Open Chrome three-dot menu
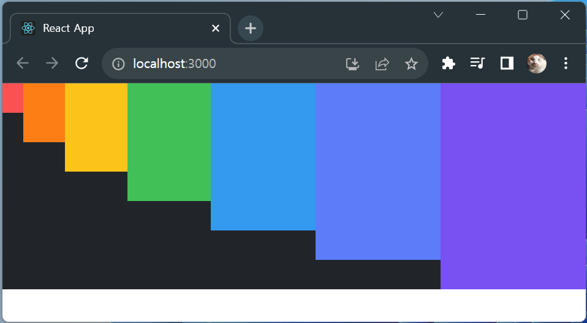This screenshot has height=323, width=587. point(566,63)
